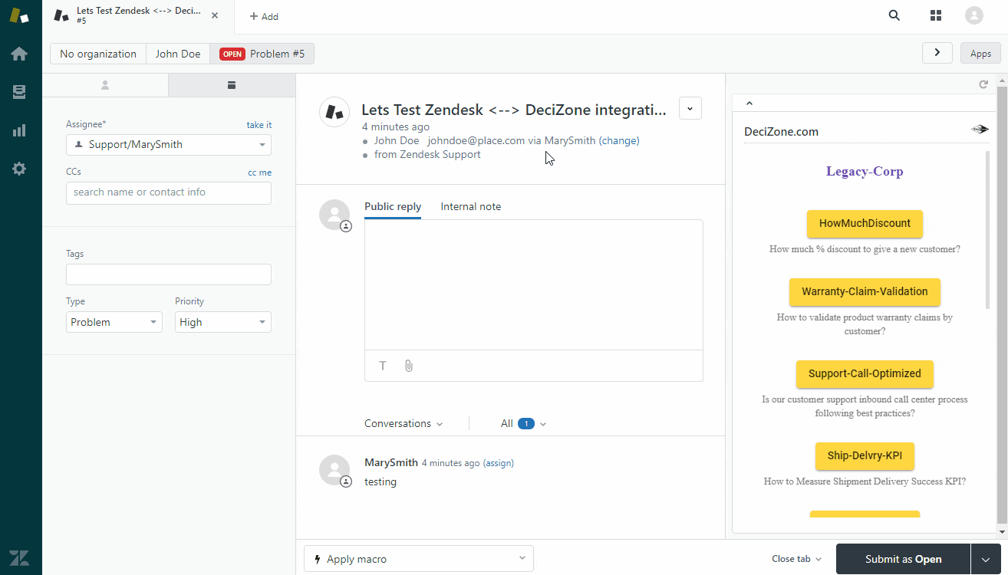Open text formatting with the T icon
This screenshot has height=575, width=1008.
[382, 366]
